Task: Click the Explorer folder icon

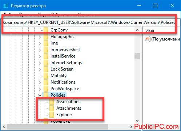Action: click(52, 115)
